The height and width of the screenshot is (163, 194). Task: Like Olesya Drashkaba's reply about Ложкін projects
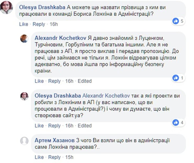coord(39,126)
